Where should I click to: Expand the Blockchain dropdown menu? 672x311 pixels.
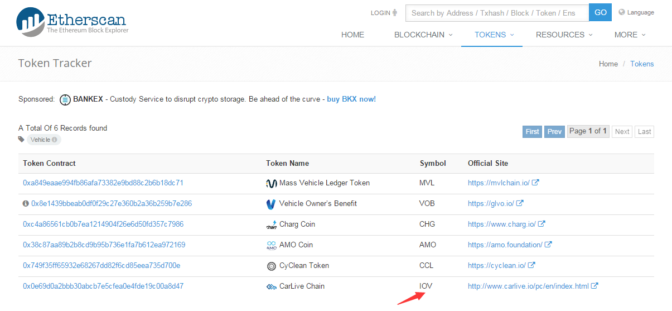click(x=423, y=35)
